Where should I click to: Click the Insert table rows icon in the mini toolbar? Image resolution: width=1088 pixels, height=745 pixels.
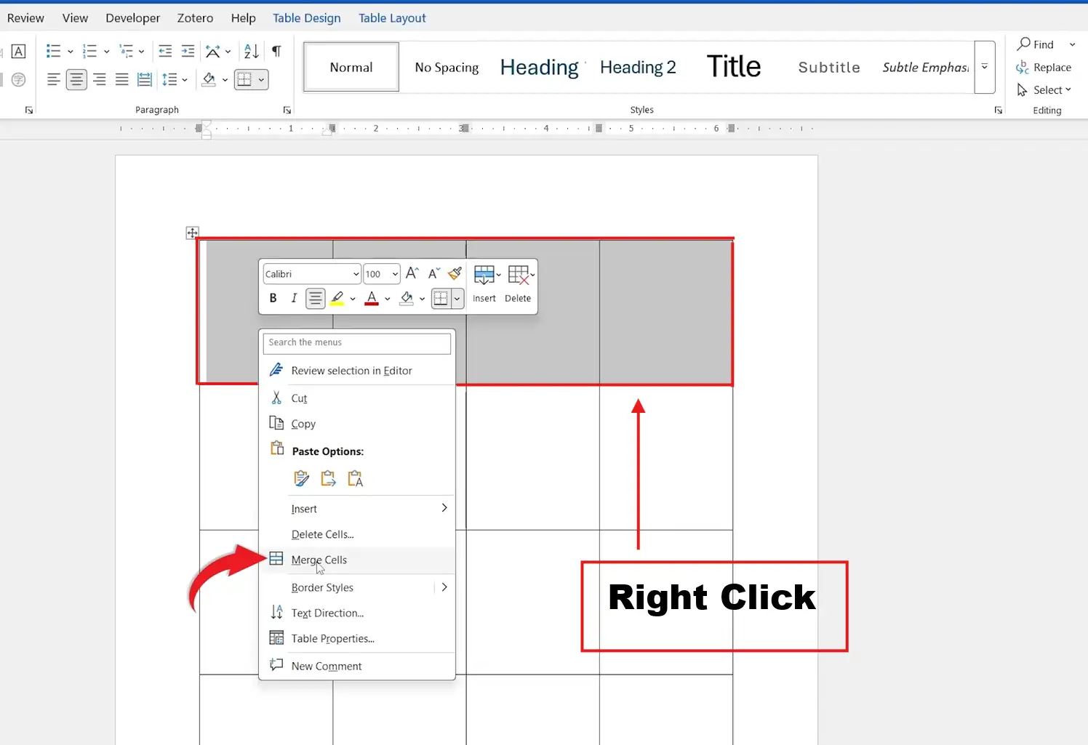coord(484,275)
